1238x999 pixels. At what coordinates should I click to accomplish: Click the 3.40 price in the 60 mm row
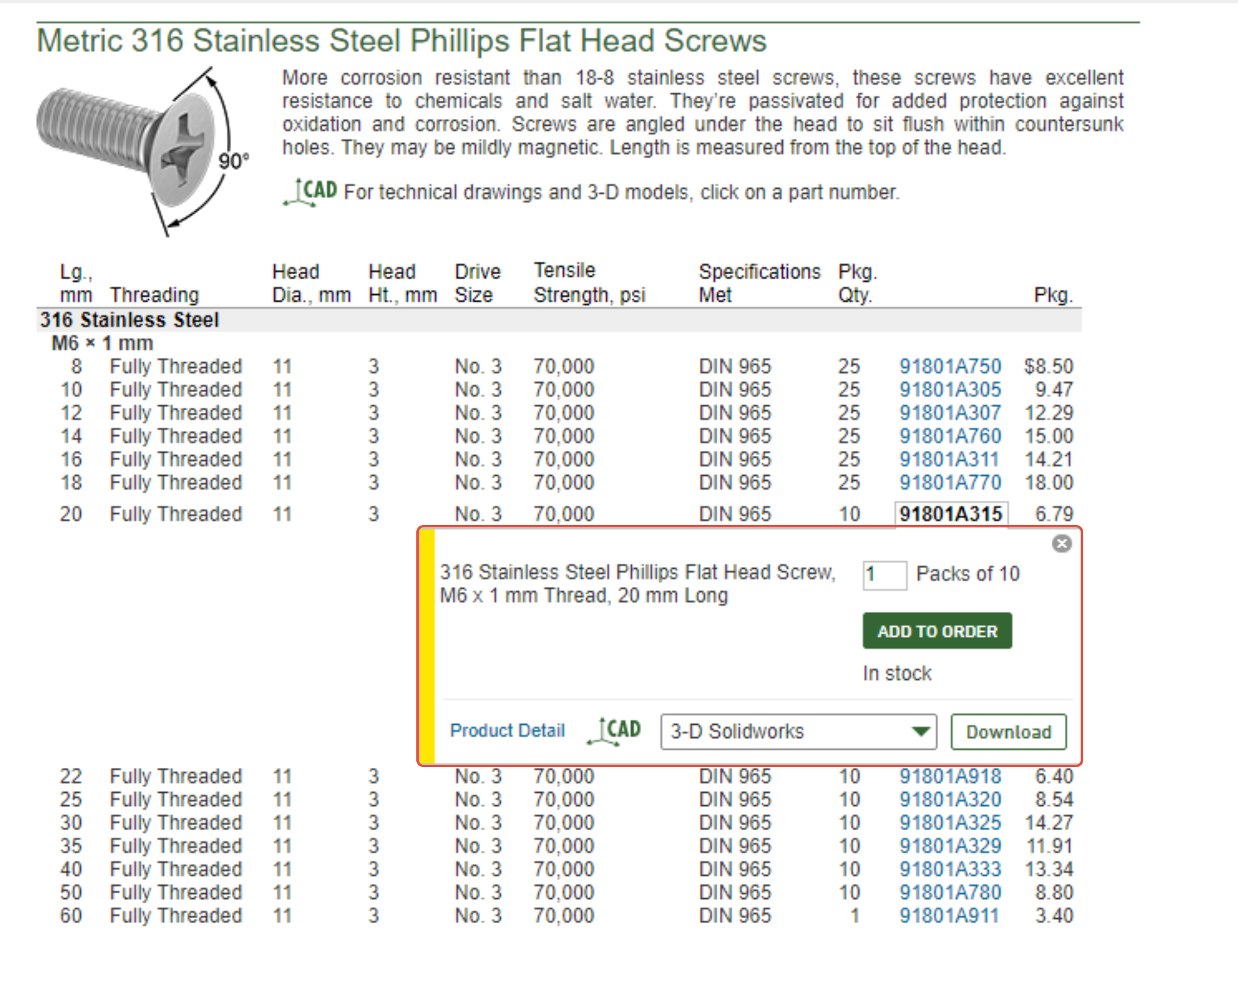point(1054,915)
